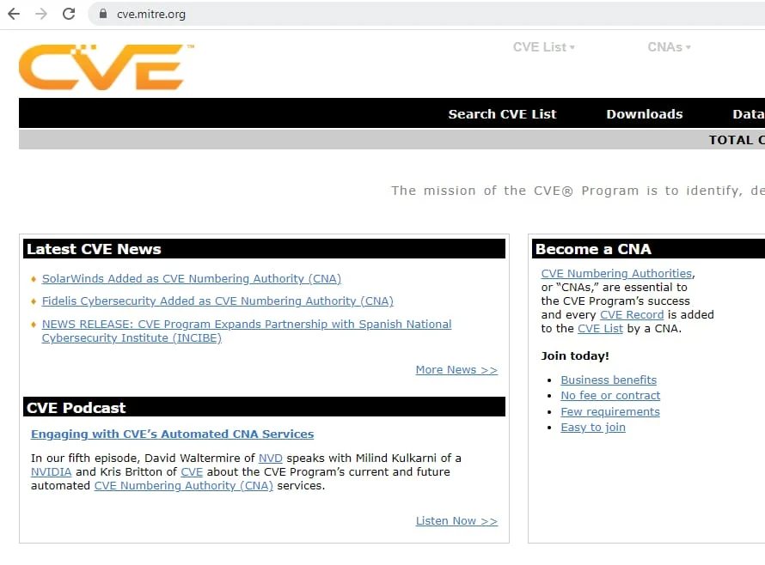Click the NVD link in podcast text

tap(270, 458)
